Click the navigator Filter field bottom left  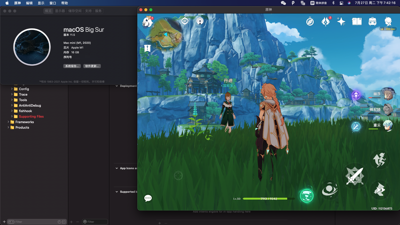[37, 222]
